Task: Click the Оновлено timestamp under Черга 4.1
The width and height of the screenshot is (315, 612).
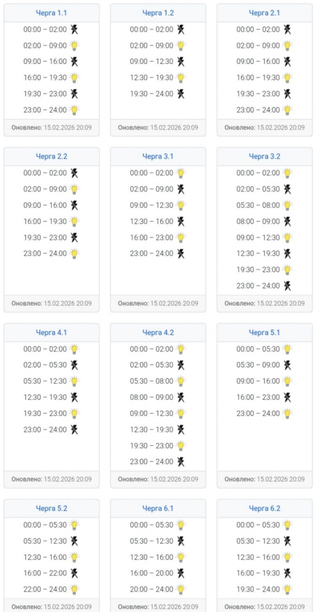Action: [51, 479]
